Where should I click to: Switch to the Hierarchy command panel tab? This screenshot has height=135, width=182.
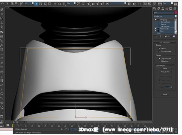click(163, 9)
